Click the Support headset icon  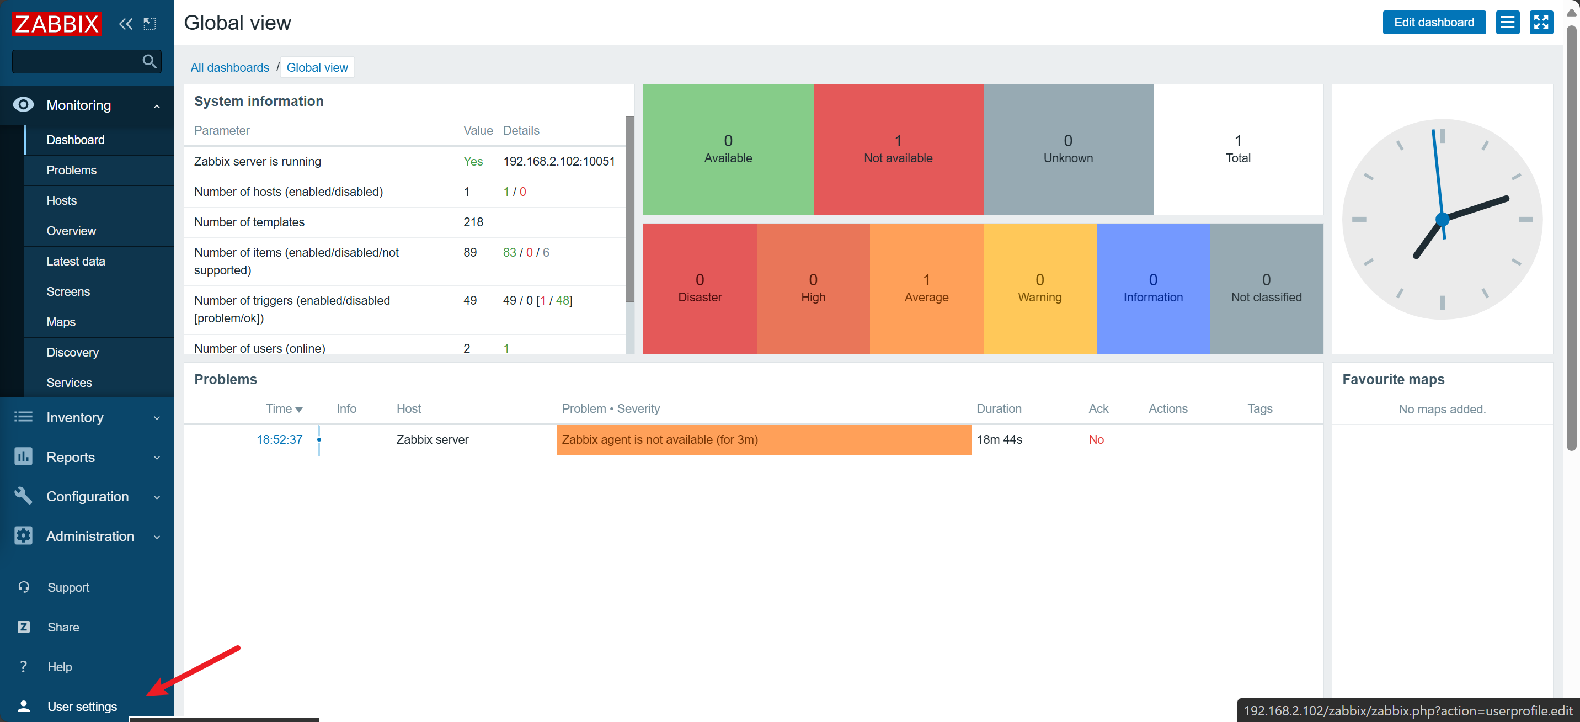23,587
